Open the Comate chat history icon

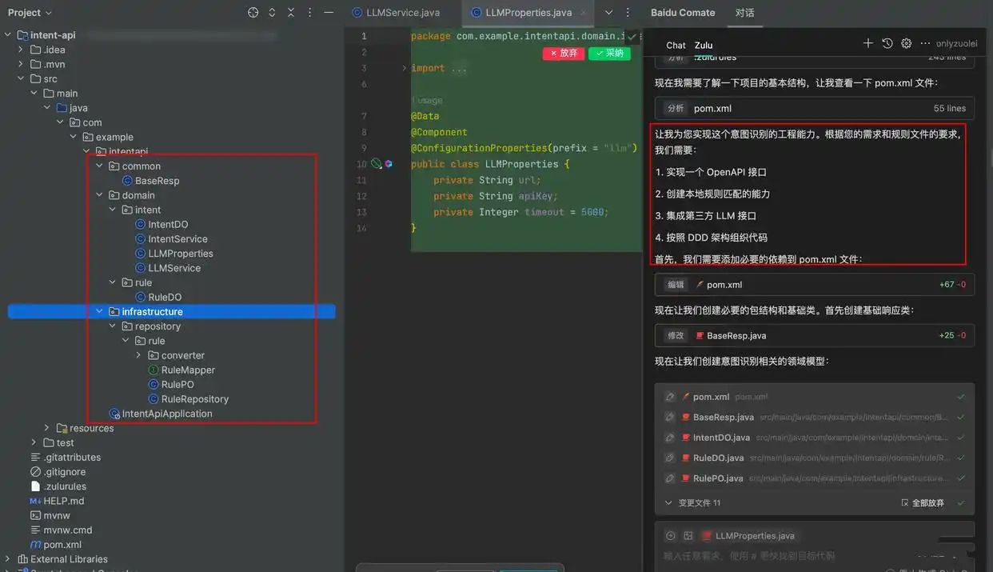click(887, 44)
